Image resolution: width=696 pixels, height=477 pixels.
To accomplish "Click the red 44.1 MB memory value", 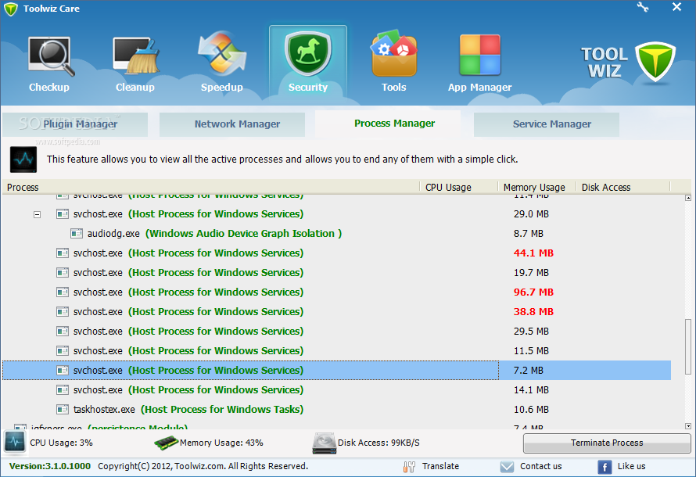I will (x=533, y=253).
